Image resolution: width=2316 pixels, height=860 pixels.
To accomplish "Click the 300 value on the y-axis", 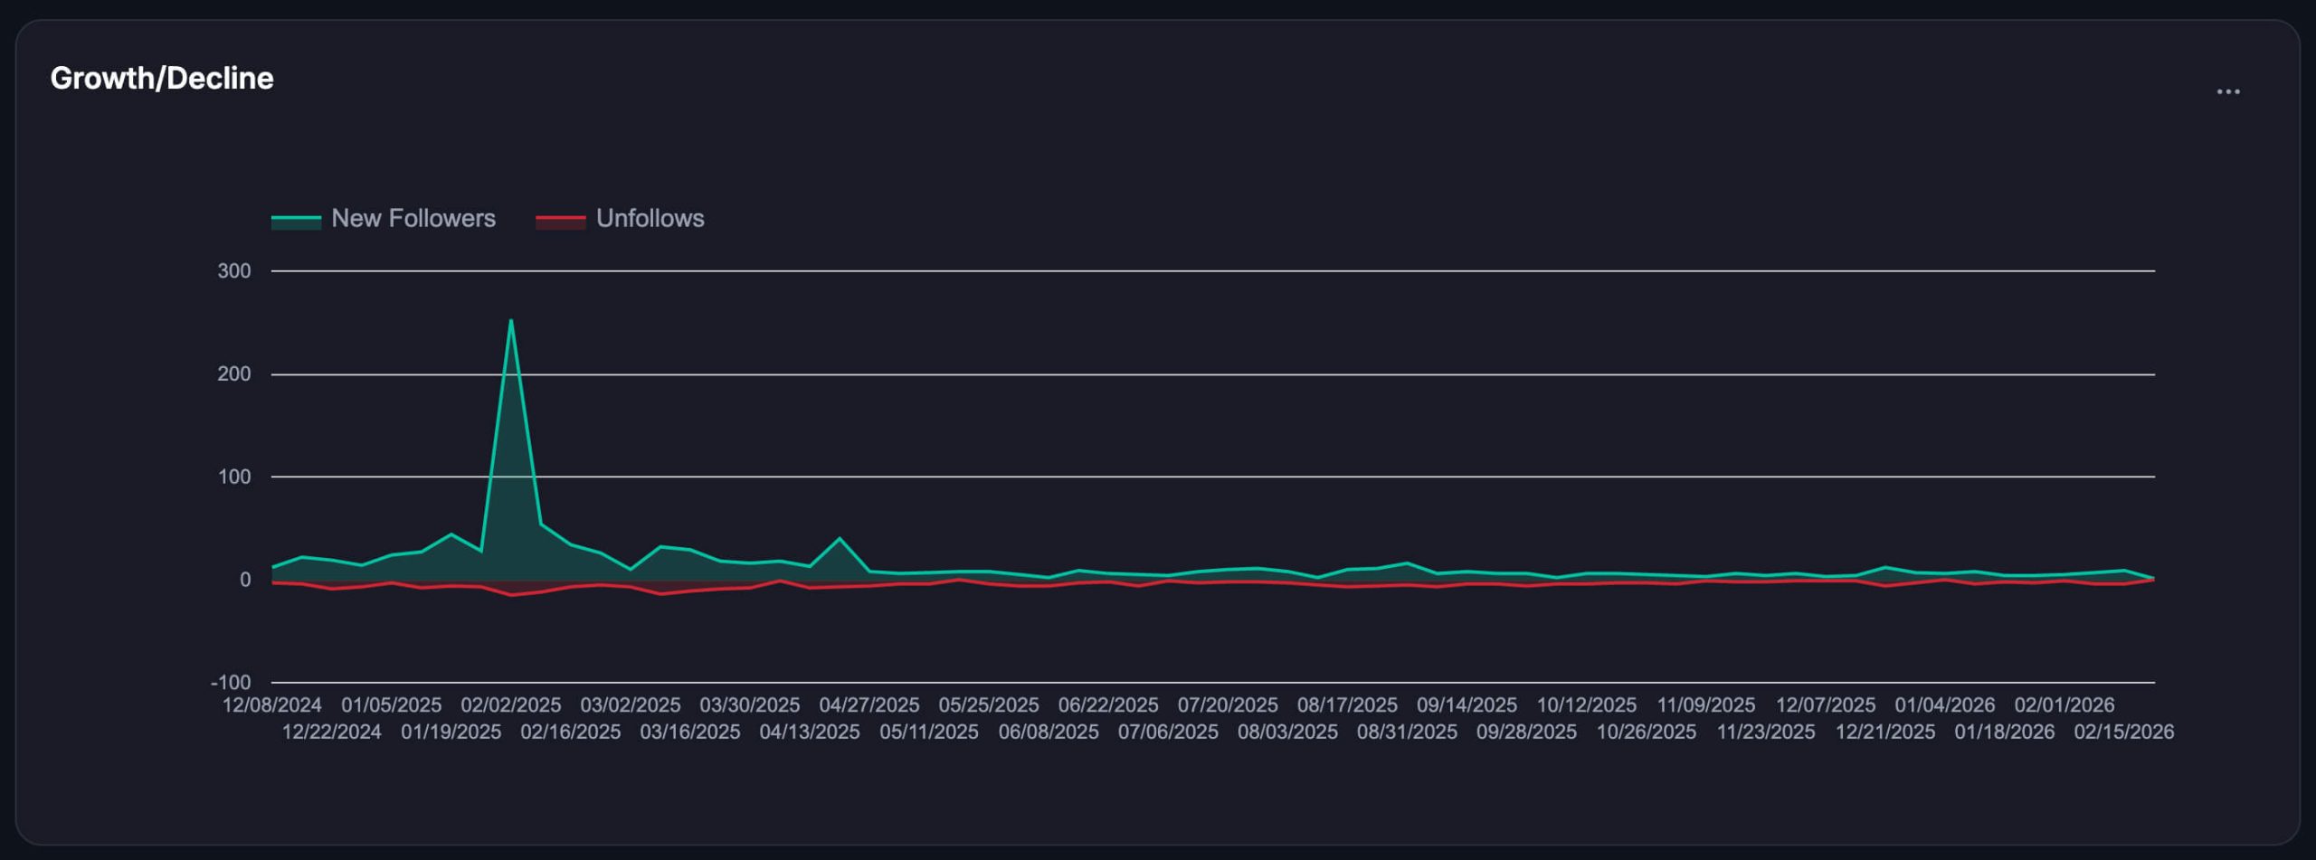I will [234, 271].
